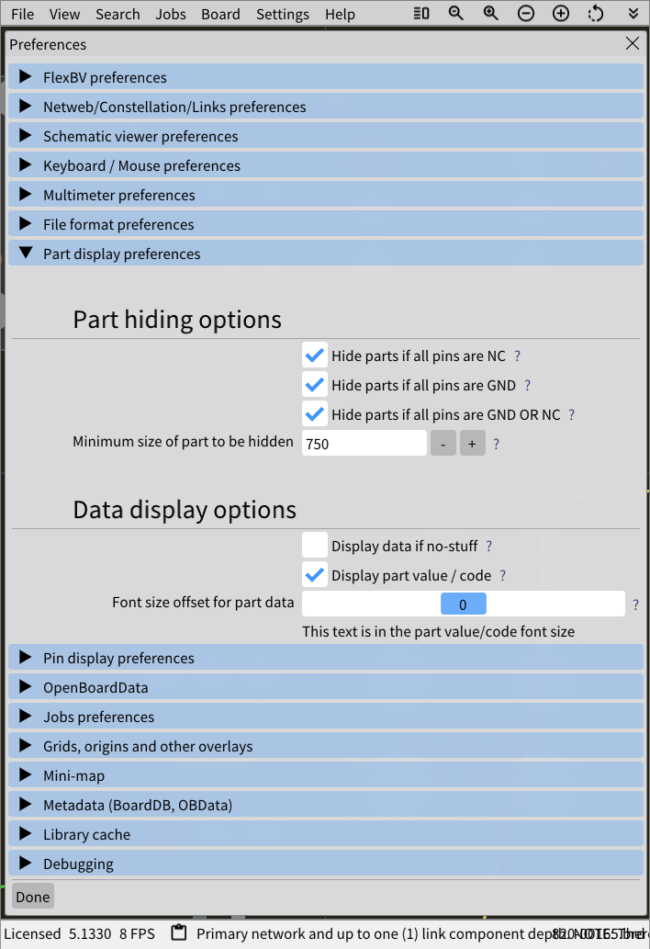Click the clipboard icon in status bar
The width and height of the screenshot is (650, 949).
tap(179, 933)
